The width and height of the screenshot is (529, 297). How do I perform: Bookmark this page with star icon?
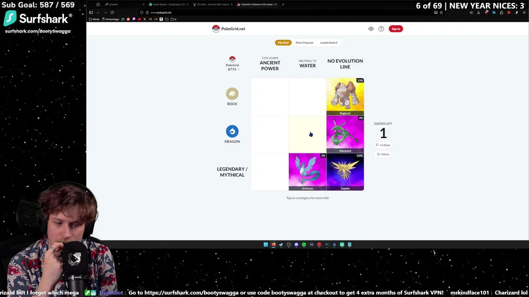(x=441, y=12)
